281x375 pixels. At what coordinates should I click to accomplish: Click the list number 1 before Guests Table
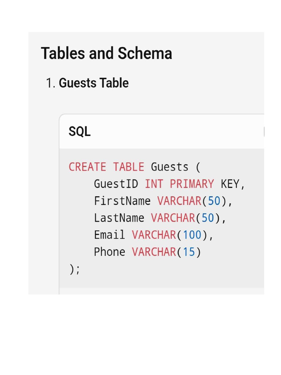[x=50, y=83]
